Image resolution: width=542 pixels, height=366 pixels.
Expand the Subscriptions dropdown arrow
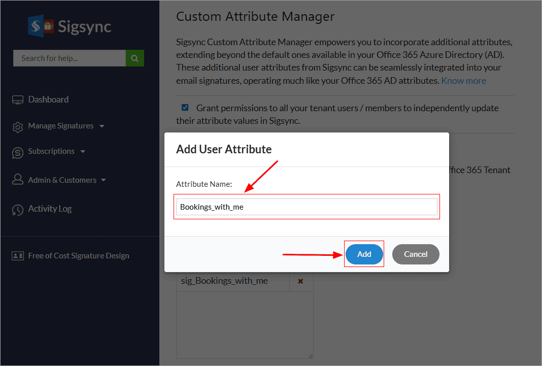coord(83,151)
